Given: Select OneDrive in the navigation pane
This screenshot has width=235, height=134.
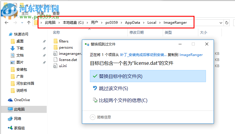Looking at the screenshot, I should tap(22, 100).
